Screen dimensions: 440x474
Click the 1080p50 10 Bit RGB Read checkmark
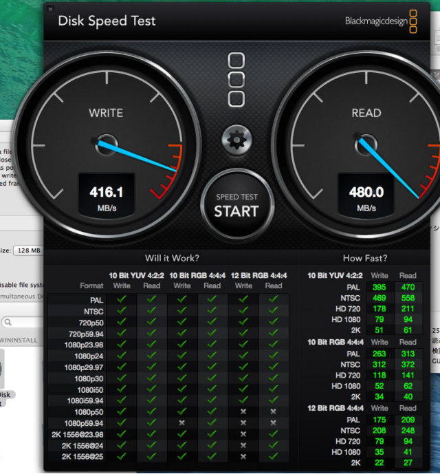click(x=212, y=411)
